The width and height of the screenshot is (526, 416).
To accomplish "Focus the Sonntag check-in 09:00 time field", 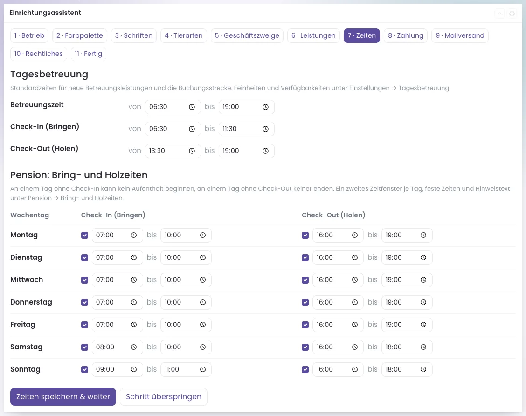I will (x=117, y=369).
